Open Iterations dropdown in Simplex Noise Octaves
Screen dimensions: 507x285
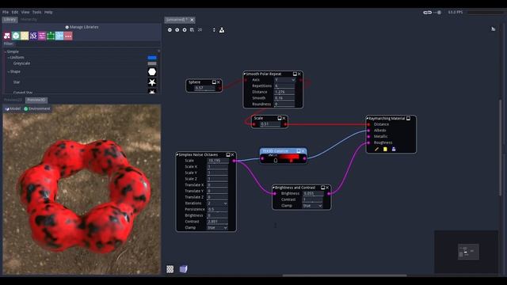(x=217, y=203)
